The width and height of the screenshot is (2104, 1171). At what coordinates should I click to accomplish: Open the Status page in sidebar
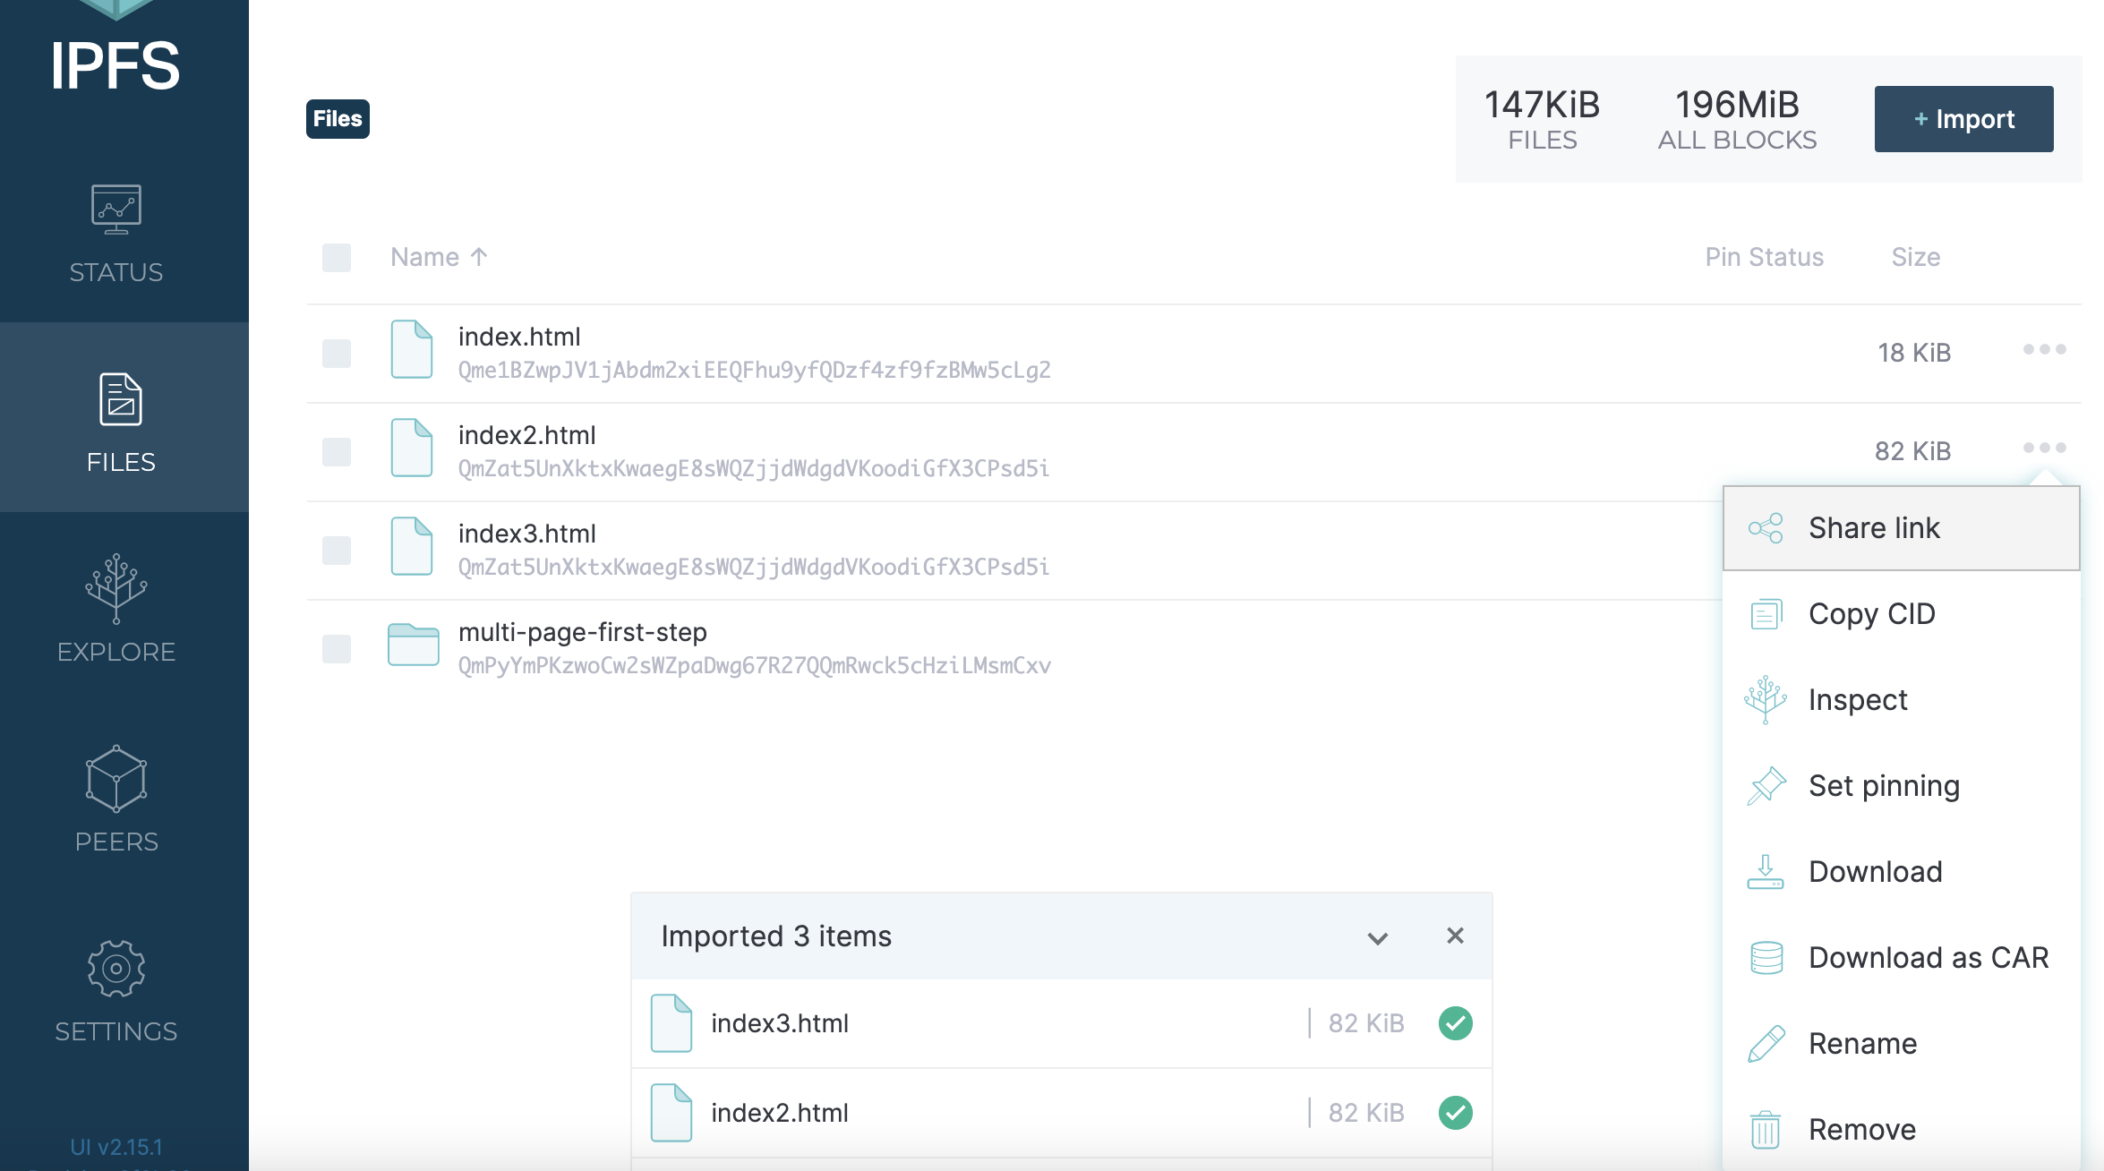coord(116,235)
